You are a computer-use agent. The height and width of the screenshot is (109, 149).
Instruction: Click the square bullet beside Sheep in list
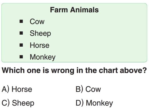(21, 33)
